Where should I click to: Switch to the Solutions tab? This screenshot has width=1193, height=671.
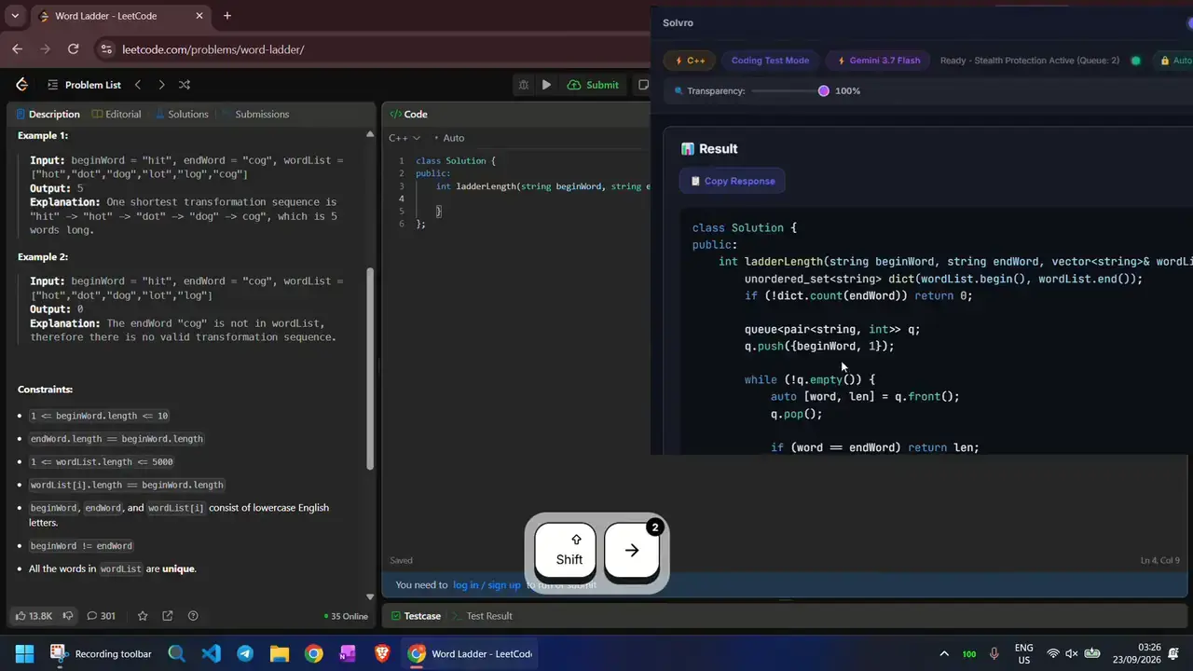(x=181, y=115)
